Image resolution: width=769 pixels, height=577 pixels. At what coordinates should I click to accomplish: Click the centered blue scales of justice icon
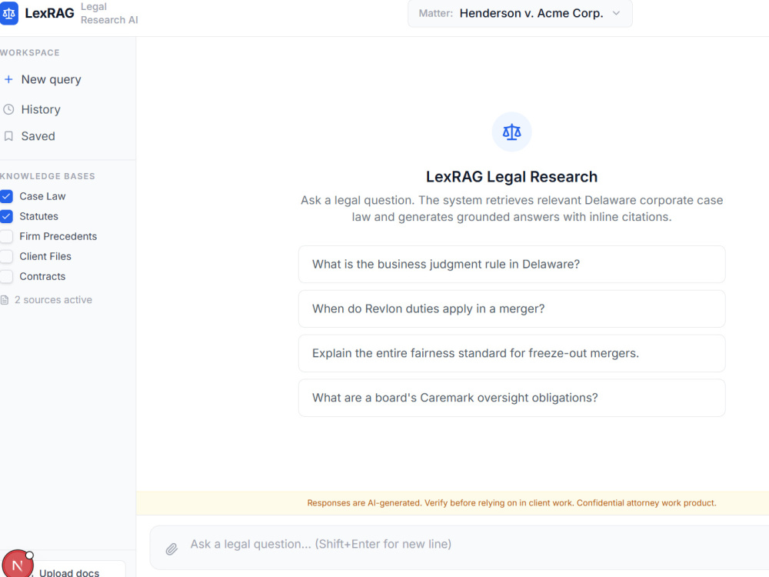click(511, 132)
